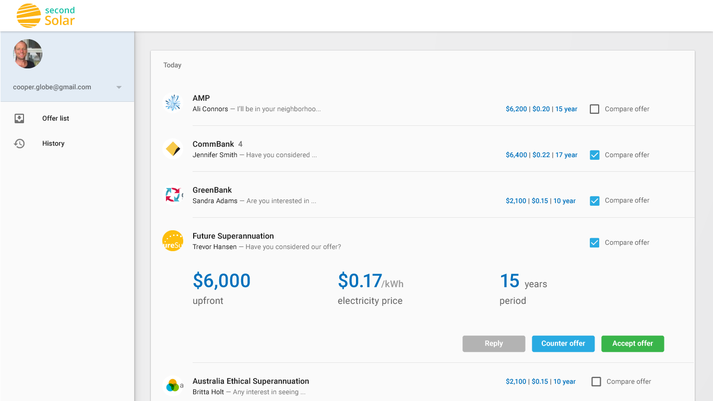Click the History clock icon

(x=19, y=144)
